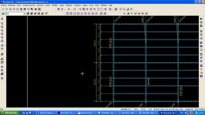Click the DERNIER PT coordinates status text
The height and width of the screenshot is (115, 205).
[x=136, y=109]
